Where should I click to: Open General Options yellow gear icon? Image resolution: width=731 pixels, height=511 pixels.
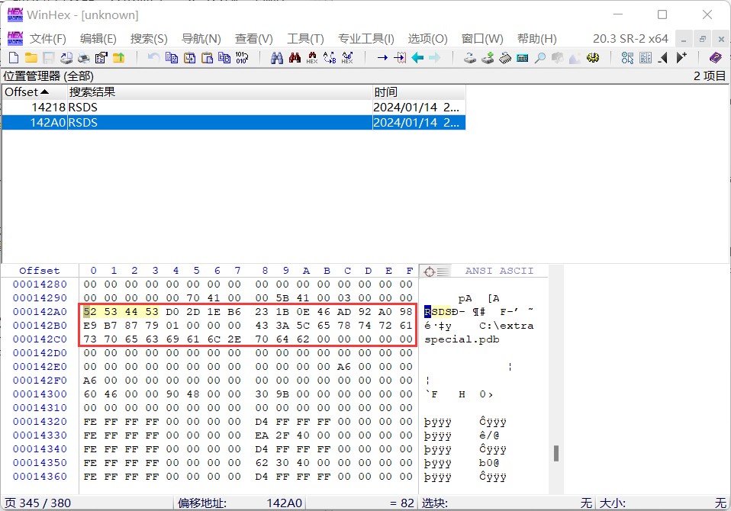click(x=593, y=58)
